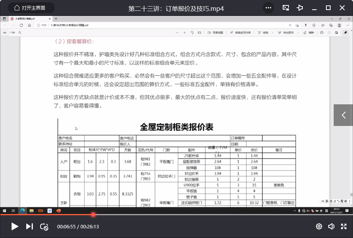Click the PDF page number field
This screenshot has height=238, width=353.
[x=5, y=33]
